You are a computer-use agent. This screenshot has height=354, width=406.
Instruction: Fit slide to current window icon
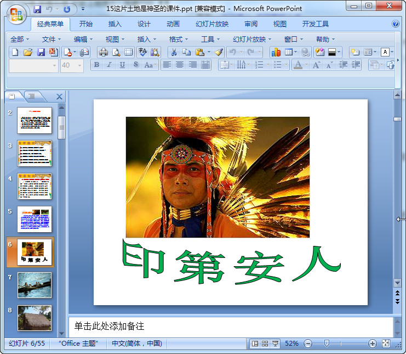coord(386,344)
